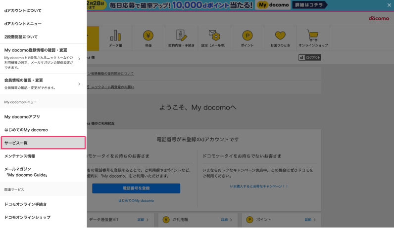Click ようこそ、My docomoへ heading
394x228 pixels.
198,108
